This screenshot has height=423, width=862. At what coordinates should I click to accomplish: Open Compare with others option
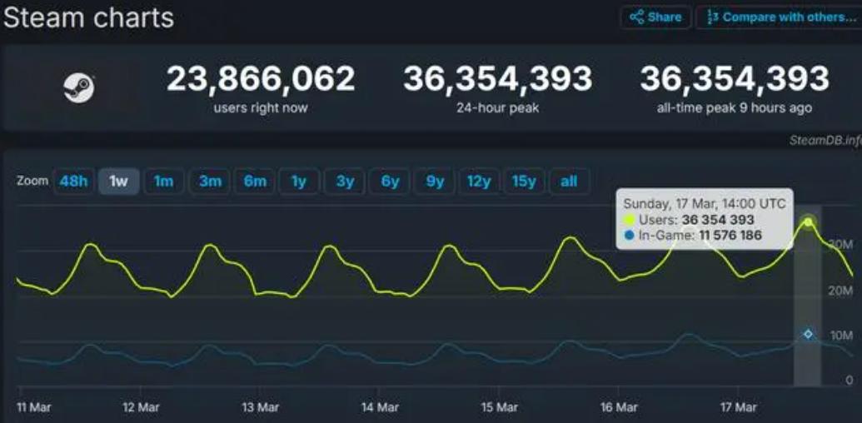(780, 17)
